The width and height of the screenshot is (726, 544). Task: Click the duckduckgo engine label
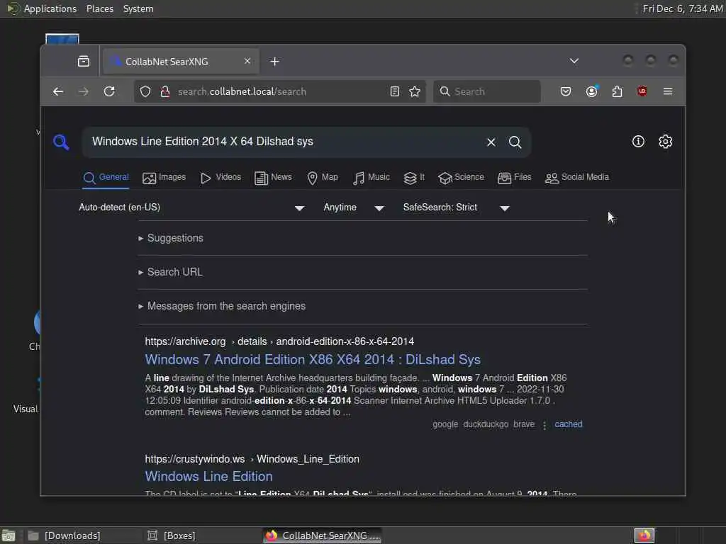click(x=486, y=424)
